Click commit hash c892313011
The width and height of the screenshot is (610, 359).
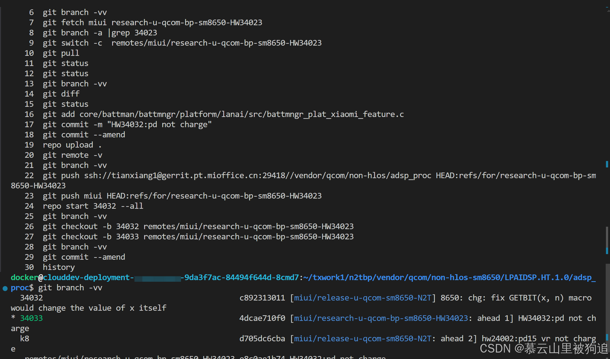(262, 298)
